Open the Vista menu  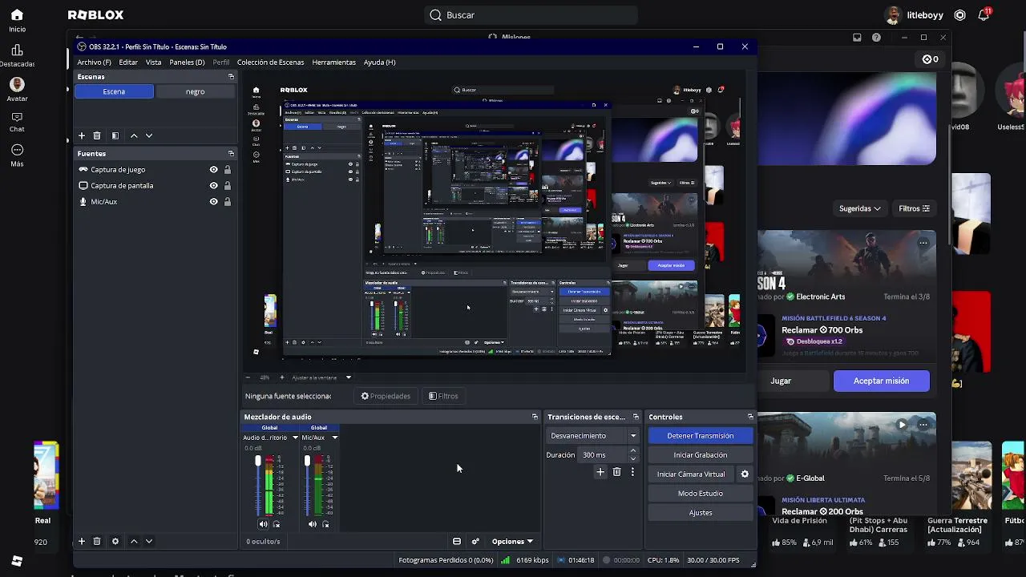pos(154,63)
